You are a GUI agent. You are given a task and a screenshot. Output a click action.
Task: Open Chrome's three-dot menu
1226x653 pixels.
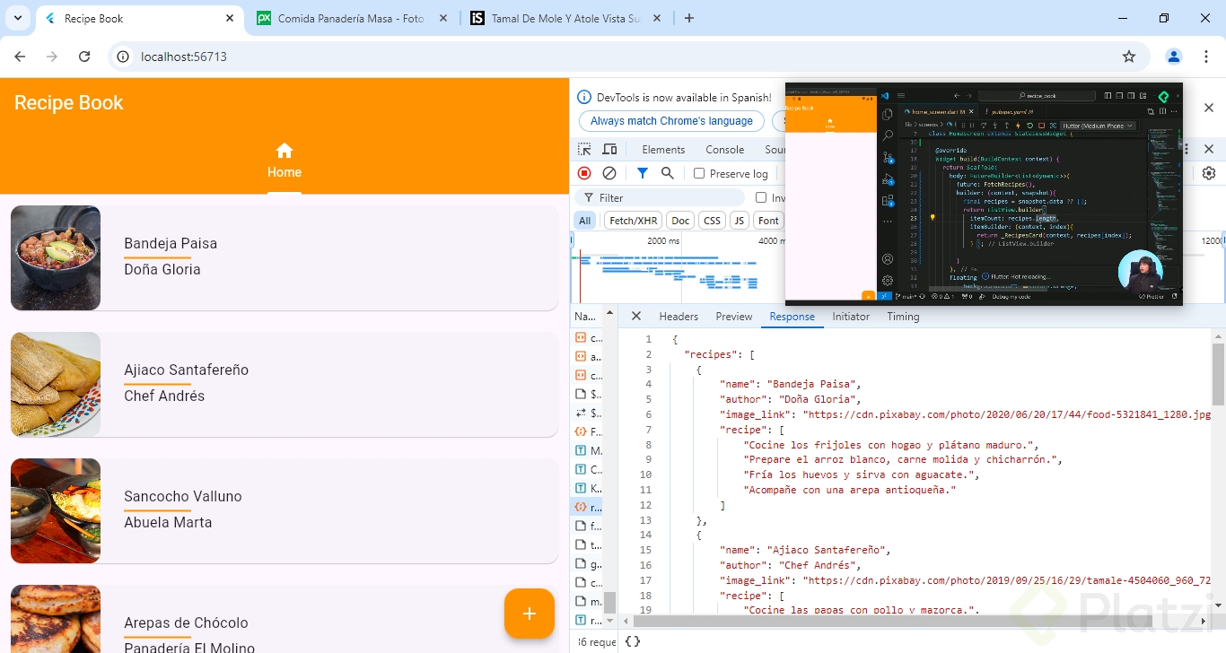pos(1206,57)
